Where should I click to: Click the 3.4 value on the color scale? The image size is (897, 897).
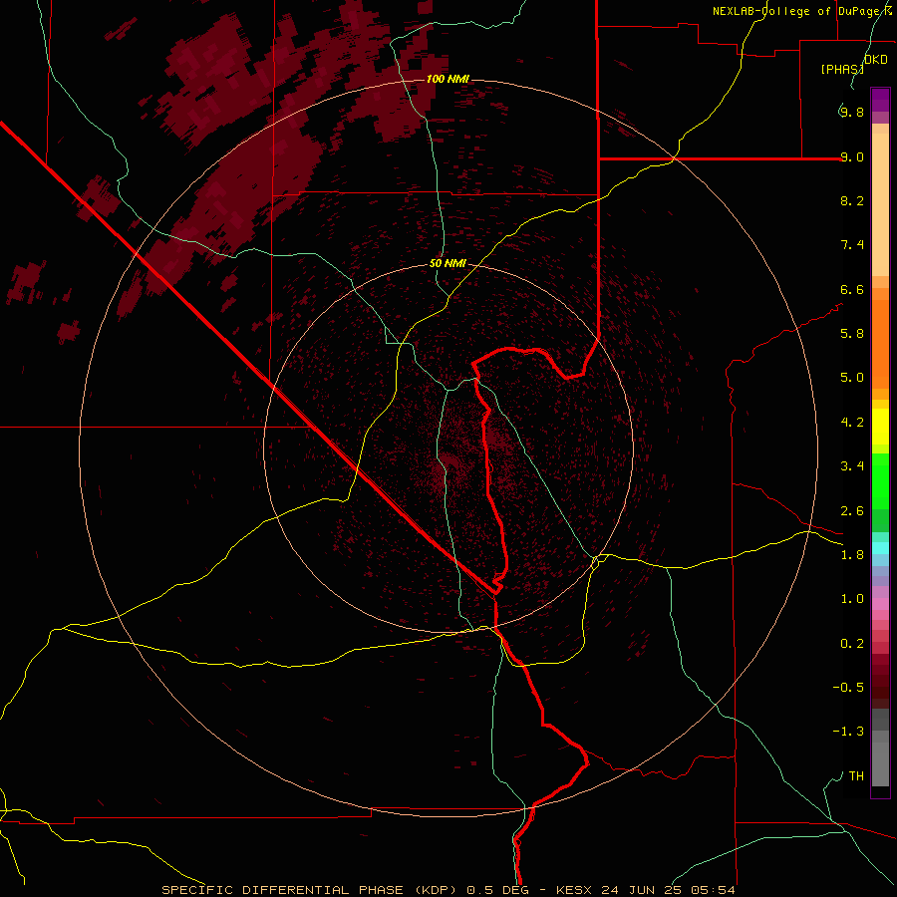[x=852, y=466]
